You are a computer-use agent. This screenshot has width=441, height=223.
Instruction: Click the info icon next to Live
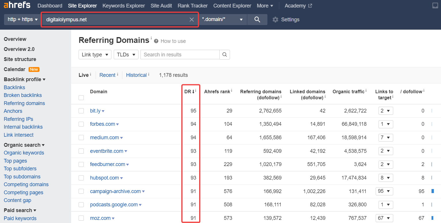(90, 74)
